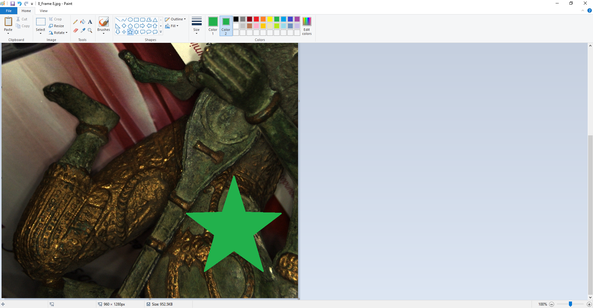Choose the Fill with color bucket tool

coord(83,22)
